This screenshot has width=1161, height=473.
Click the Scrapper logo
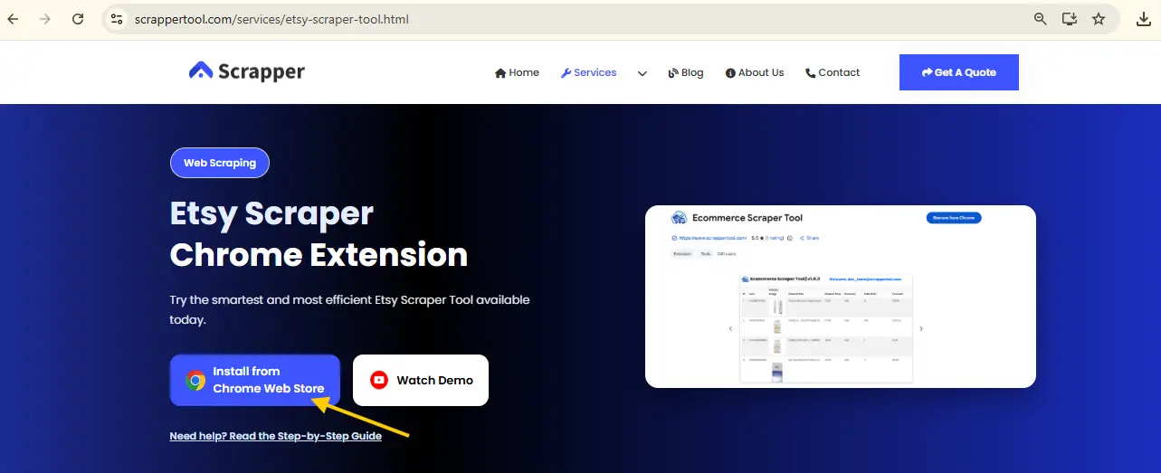(247, 71)
